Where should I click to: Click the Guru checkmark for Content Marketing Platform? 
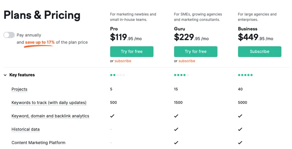176,143
